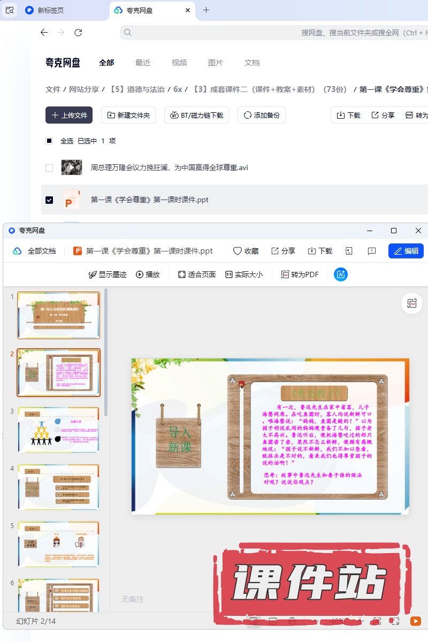Click the 上传文件 button

point(69,115)
